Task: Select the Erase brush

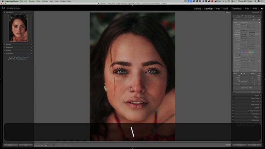Action: 253,74
